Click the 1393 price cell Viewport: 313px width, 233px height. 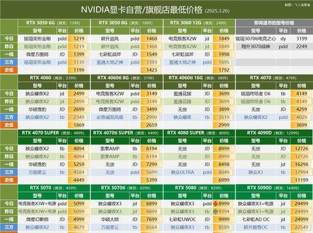[152, 62]
